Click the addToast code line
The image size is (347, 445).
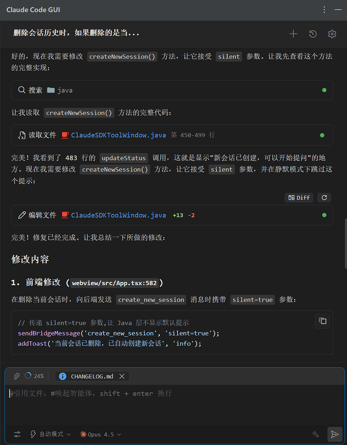point(109,344)
